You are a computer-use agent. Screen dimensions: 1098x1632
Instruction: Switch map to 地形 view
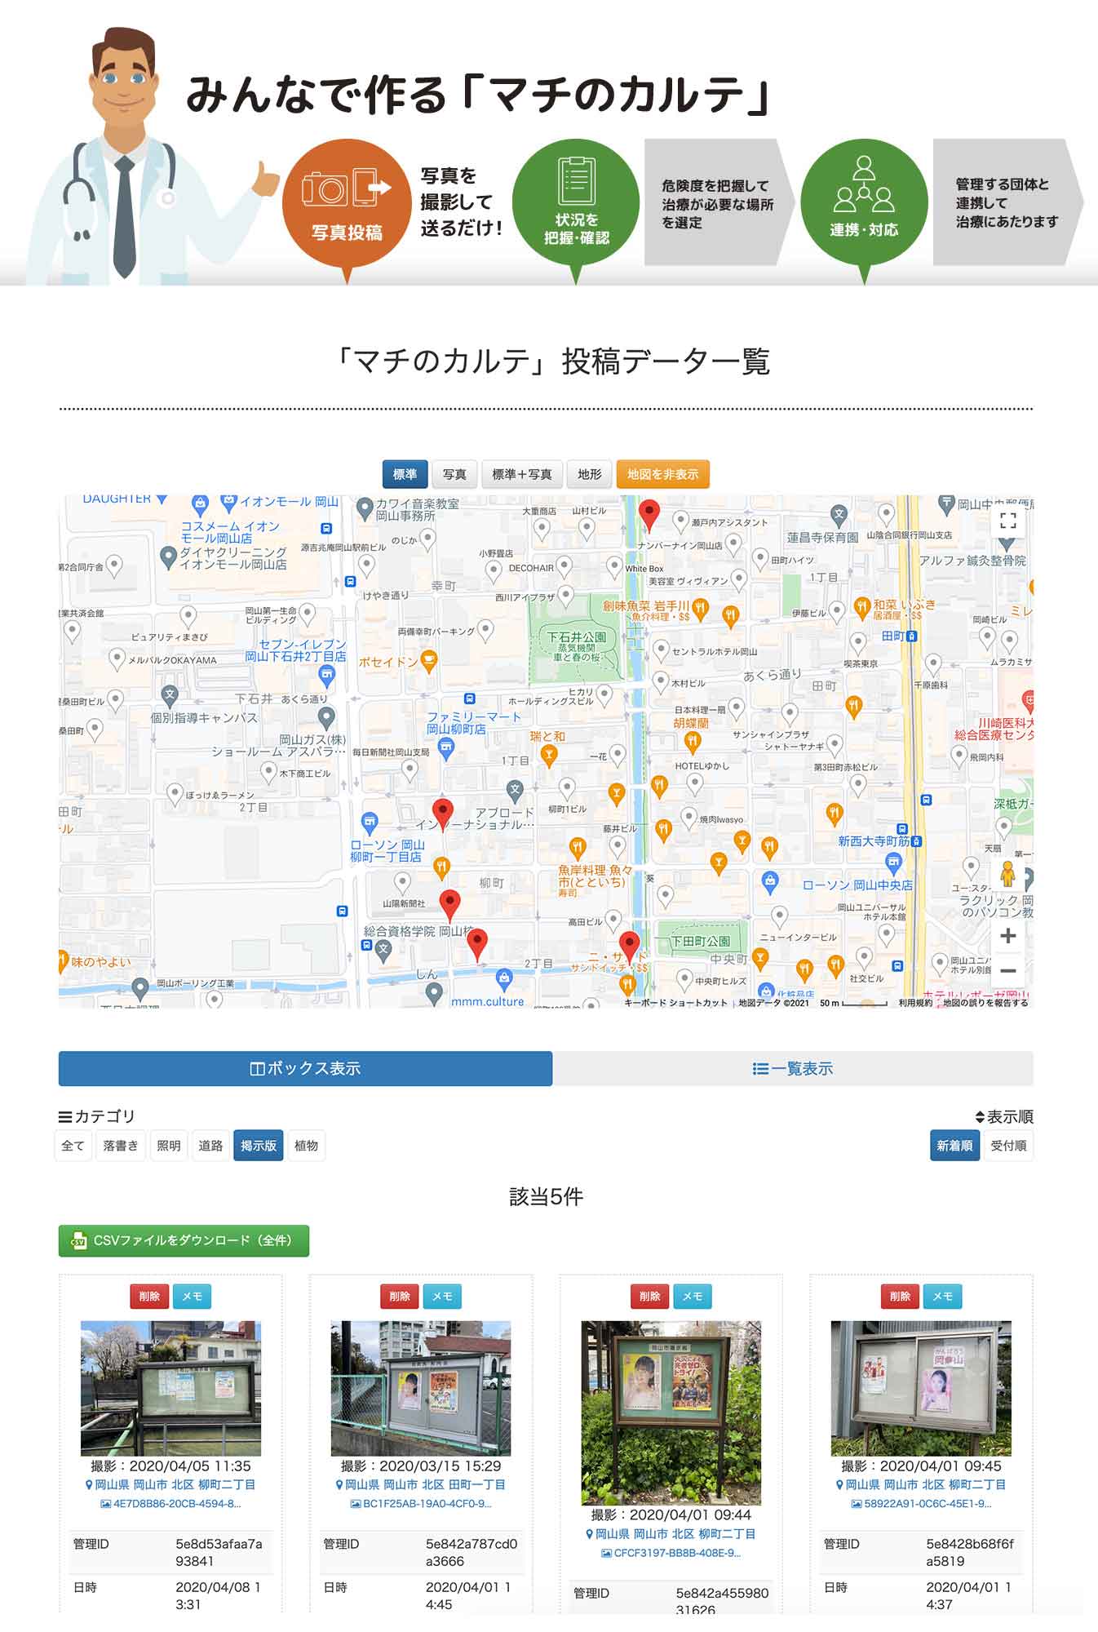[x=589, y=474]
